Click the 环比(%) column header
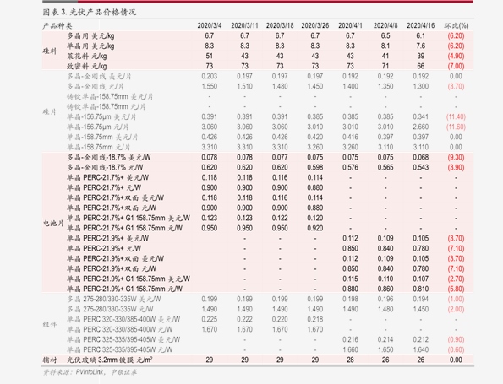 click(x=456, y=25)
